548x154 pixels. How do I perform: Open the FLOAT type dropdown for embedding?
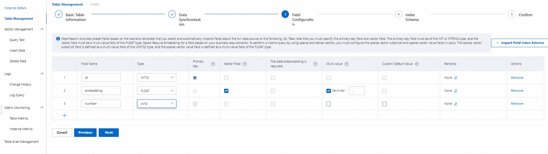point(157,91)
